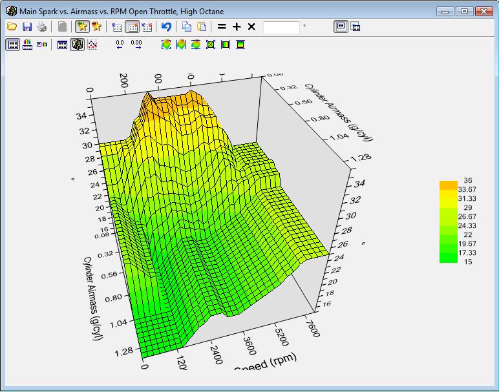Undo the last change with the blue arrow
The width and height of the screenshot is (499, 392).
166,26
